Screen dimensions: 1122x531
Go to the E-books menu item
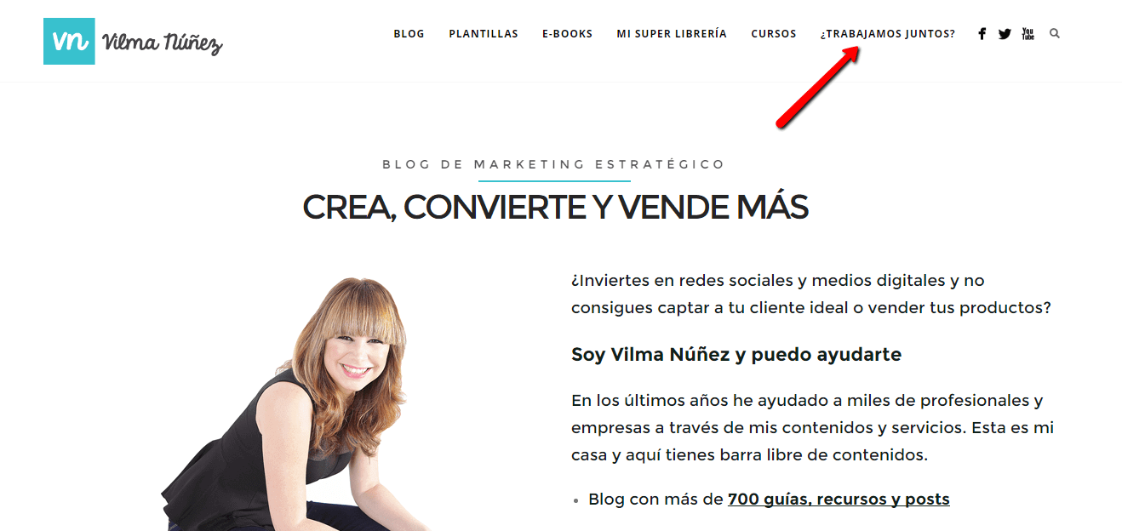(x=567, y=34)
